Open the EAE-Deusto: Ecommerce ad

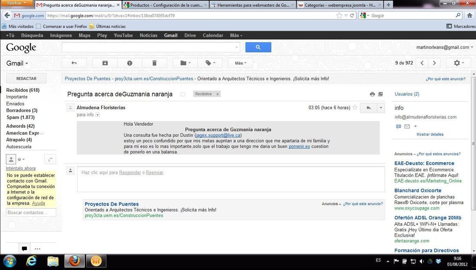[x=424, y=164]
